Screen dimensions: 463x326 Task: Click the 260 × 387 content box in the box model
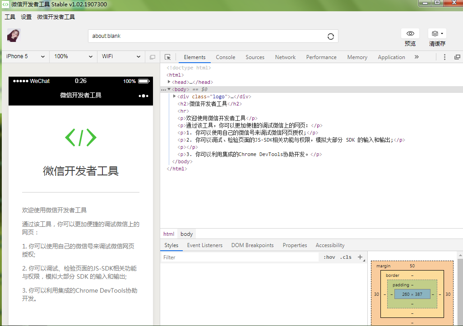412,294
